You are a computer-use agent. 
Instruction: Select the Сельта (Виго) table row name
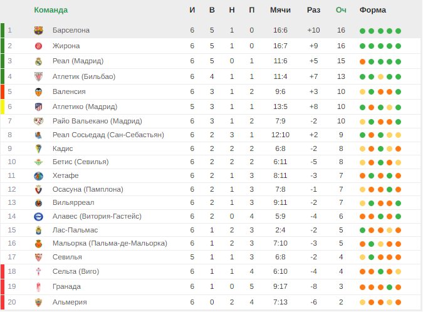[76, 271]
